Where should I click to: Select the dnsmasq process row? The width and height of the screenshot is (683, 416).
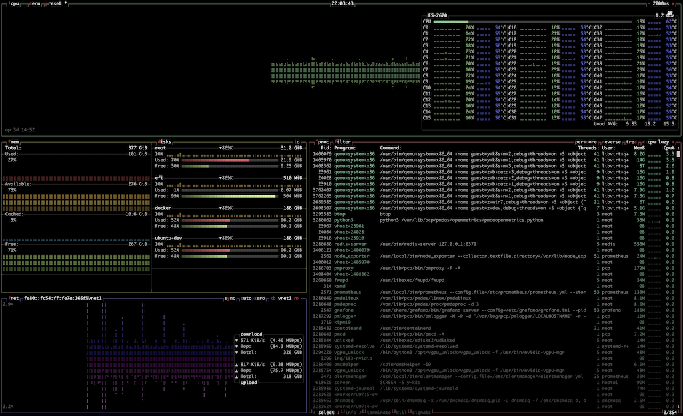[494, 401]
